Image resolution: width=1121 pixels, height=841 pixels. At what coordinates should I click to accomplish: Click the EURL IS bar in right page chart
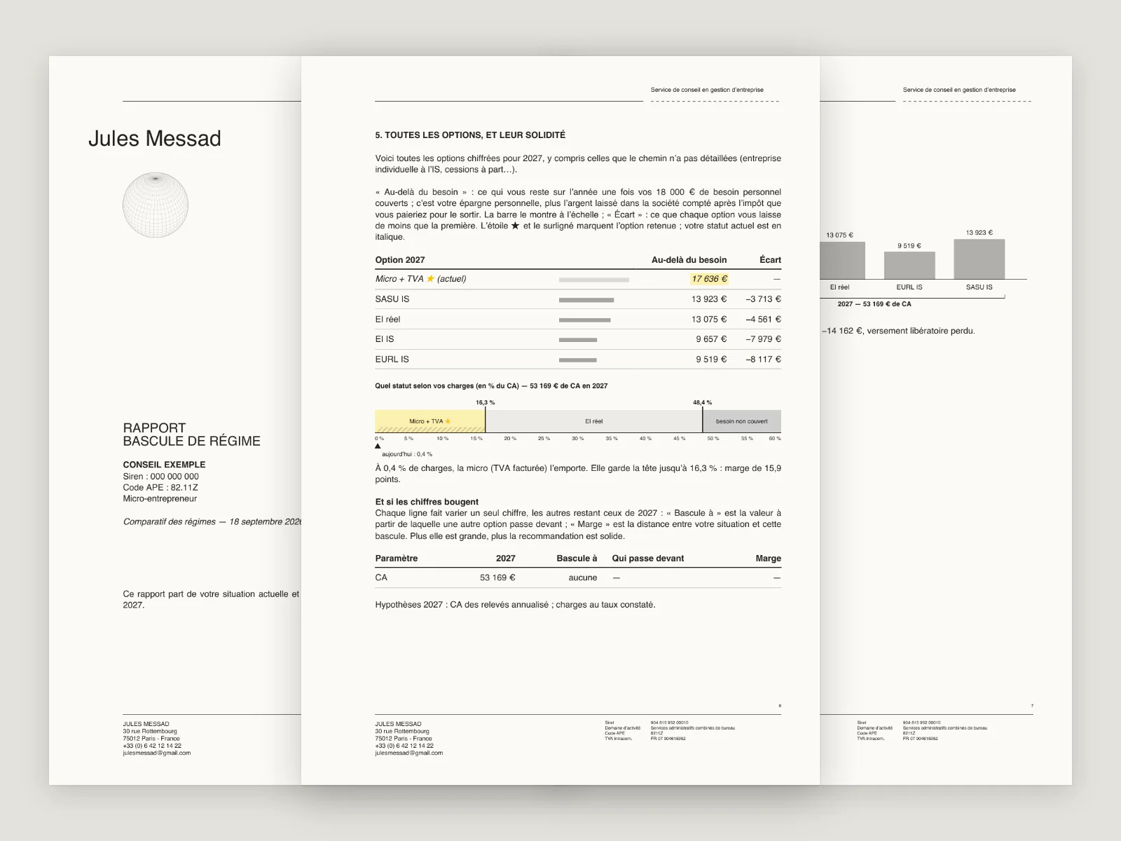(x=909, y=266)
